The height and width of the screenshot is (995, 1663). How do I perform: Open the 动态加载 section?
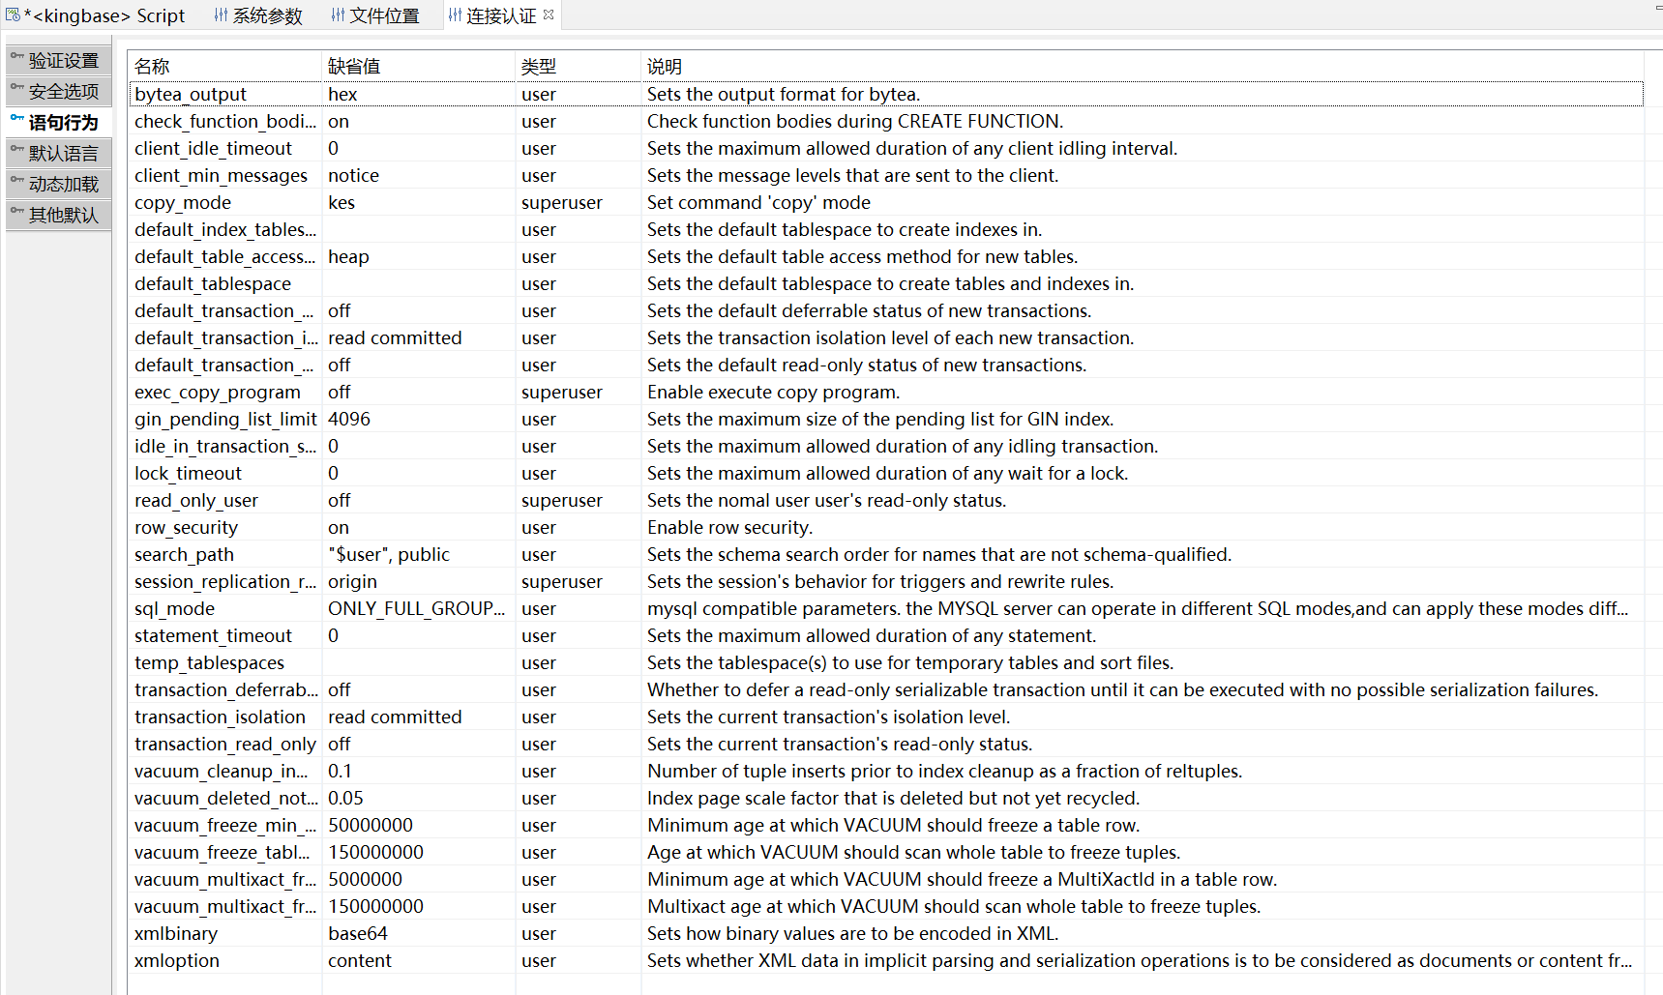[61, 183]
